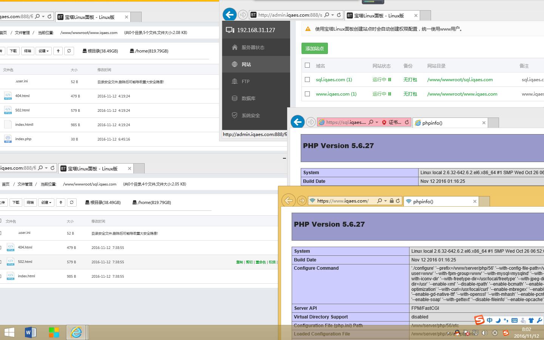Go up a directory in sql.iqaes.com file manager

coord(61,202)
